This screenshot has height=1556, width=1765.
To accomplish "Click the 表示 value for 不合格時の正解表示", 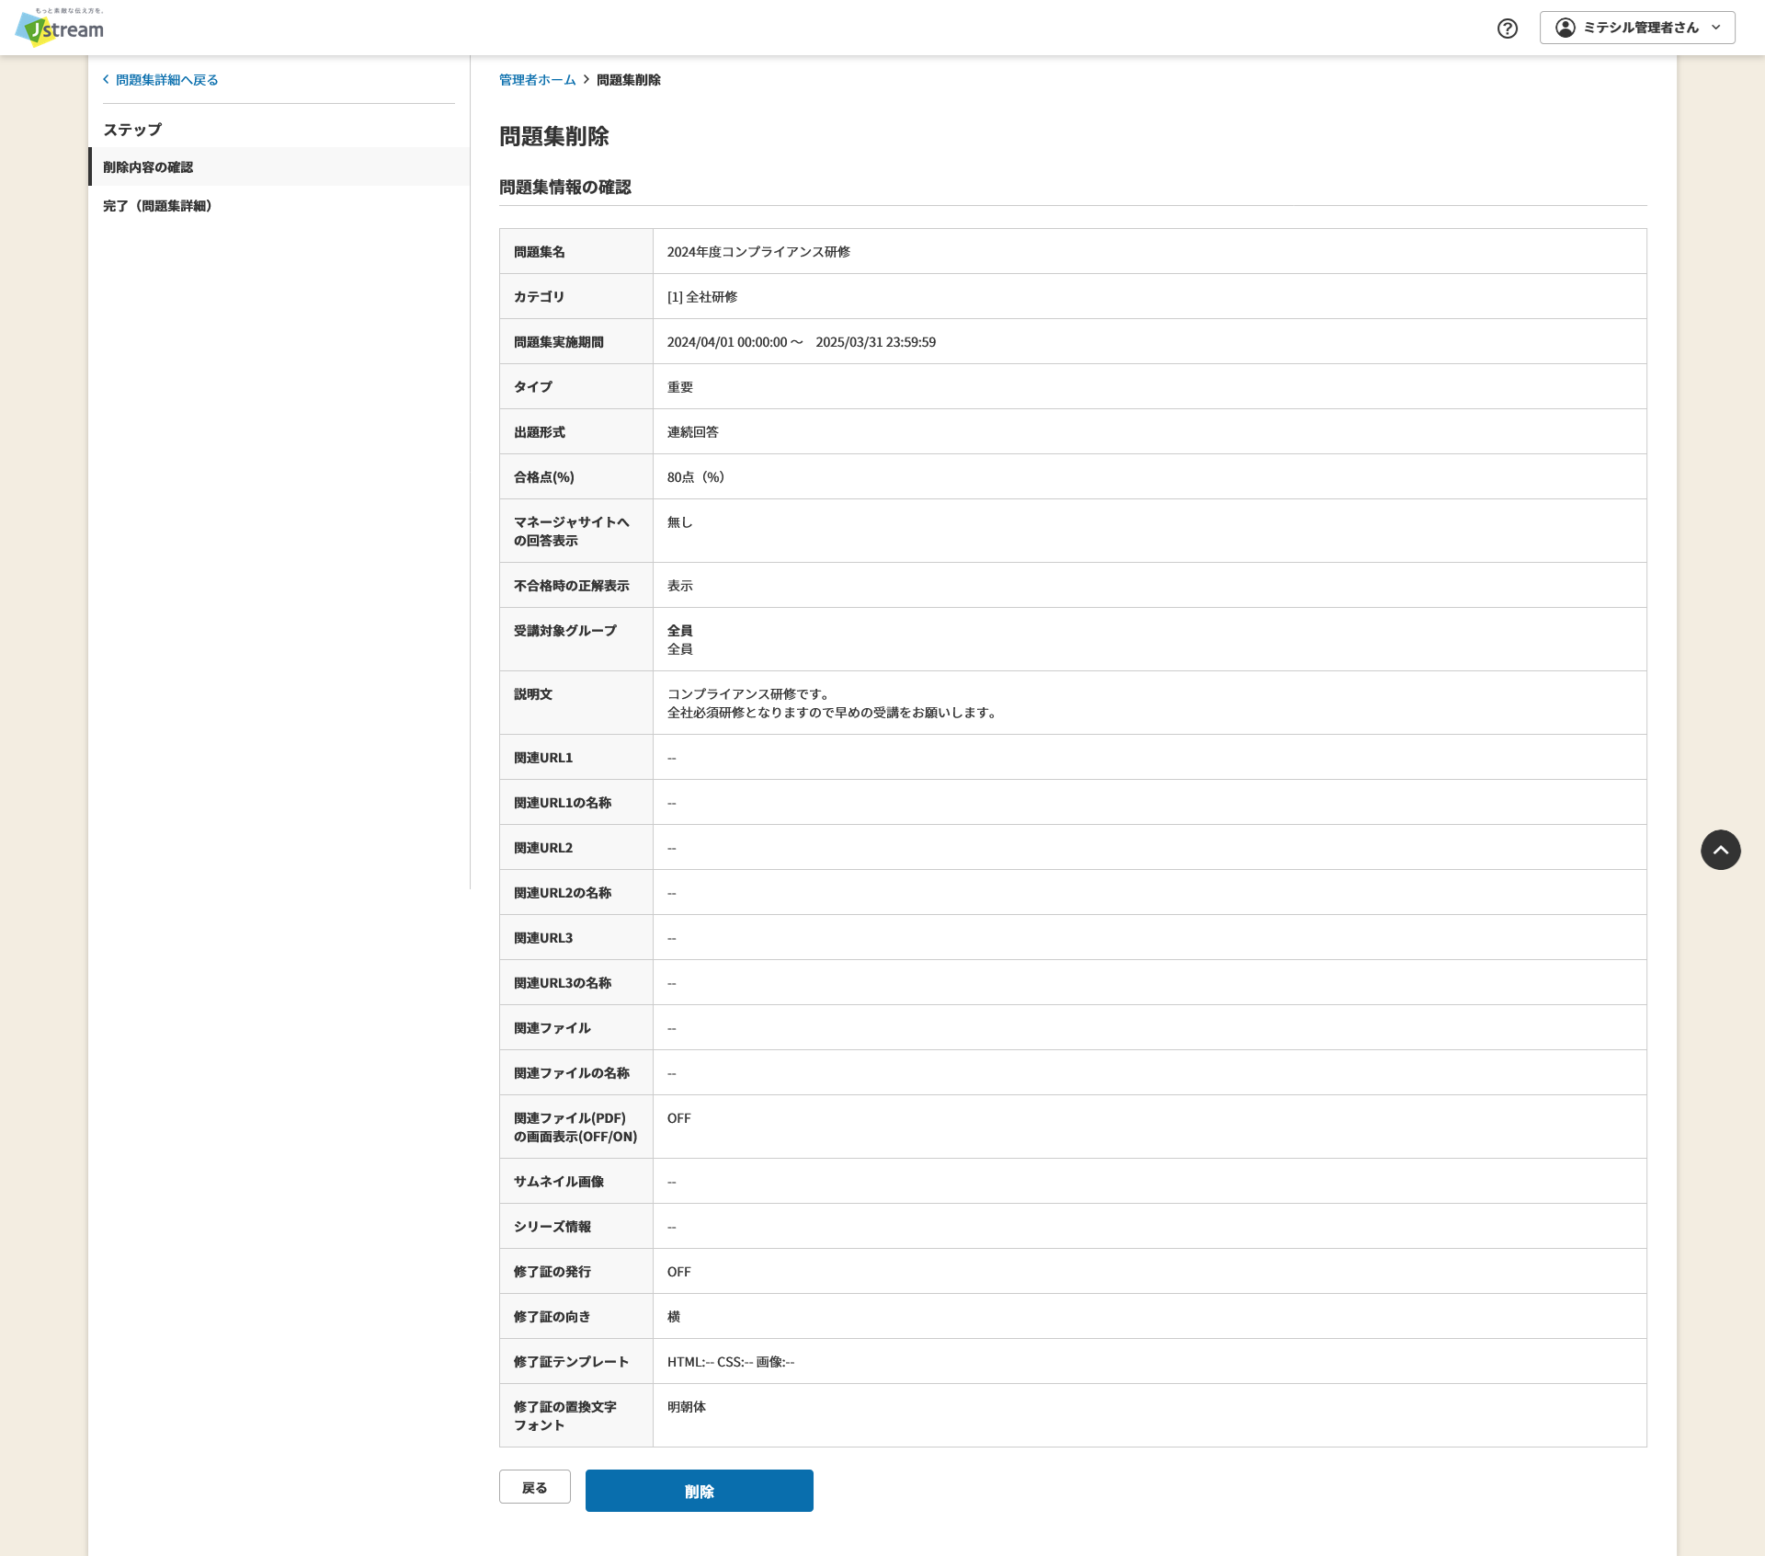I will (x=680, y=586).
